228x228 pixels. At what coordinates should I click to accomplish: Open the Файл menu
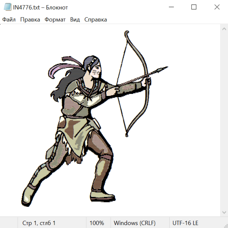[9, 20]
